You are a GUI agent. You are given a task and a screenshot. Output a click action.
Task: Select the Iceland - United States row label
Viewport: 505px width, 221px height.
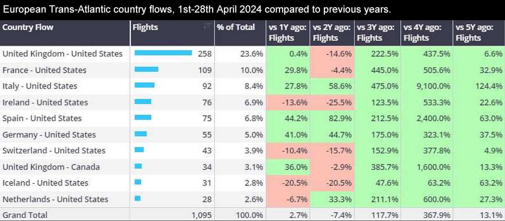coord(46,183)
